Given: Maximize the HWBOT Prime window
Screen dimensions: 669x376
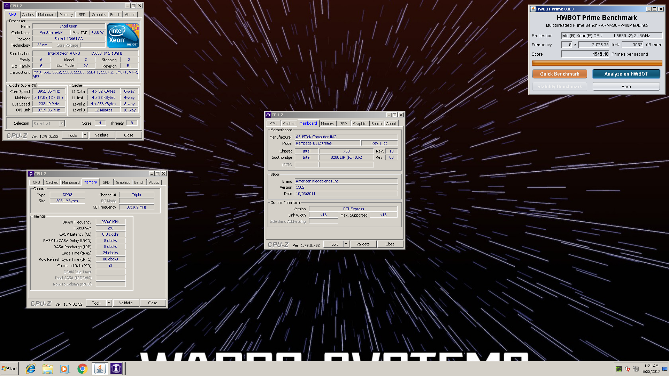Looking at the screenshot, I should (655, 9).
